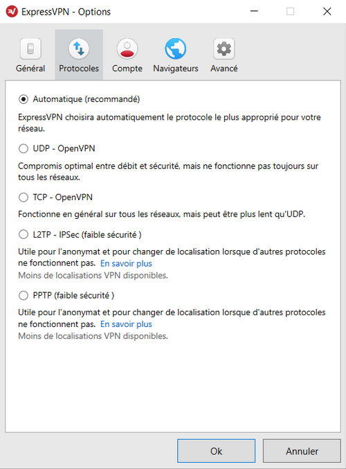Click the Annuler button

coord(302,451)
